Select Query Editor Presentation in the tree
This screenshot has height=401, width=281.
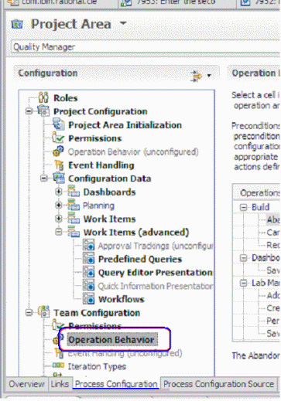tap(156, 272)
